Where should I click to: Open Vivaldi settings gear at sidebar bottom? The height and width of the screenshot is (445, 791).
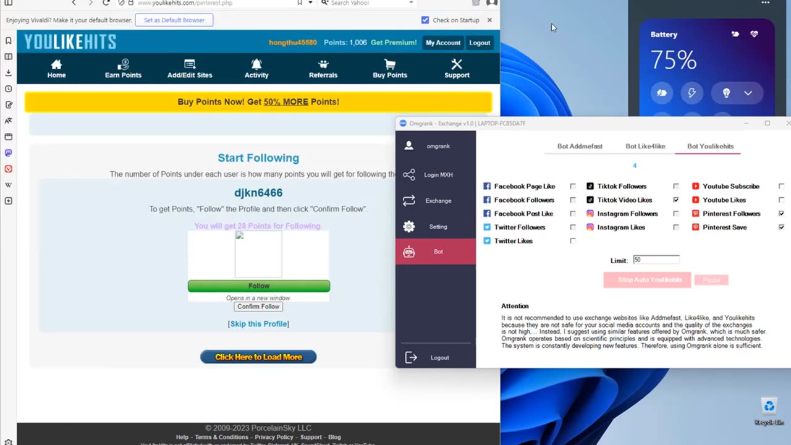coord(8,441)
